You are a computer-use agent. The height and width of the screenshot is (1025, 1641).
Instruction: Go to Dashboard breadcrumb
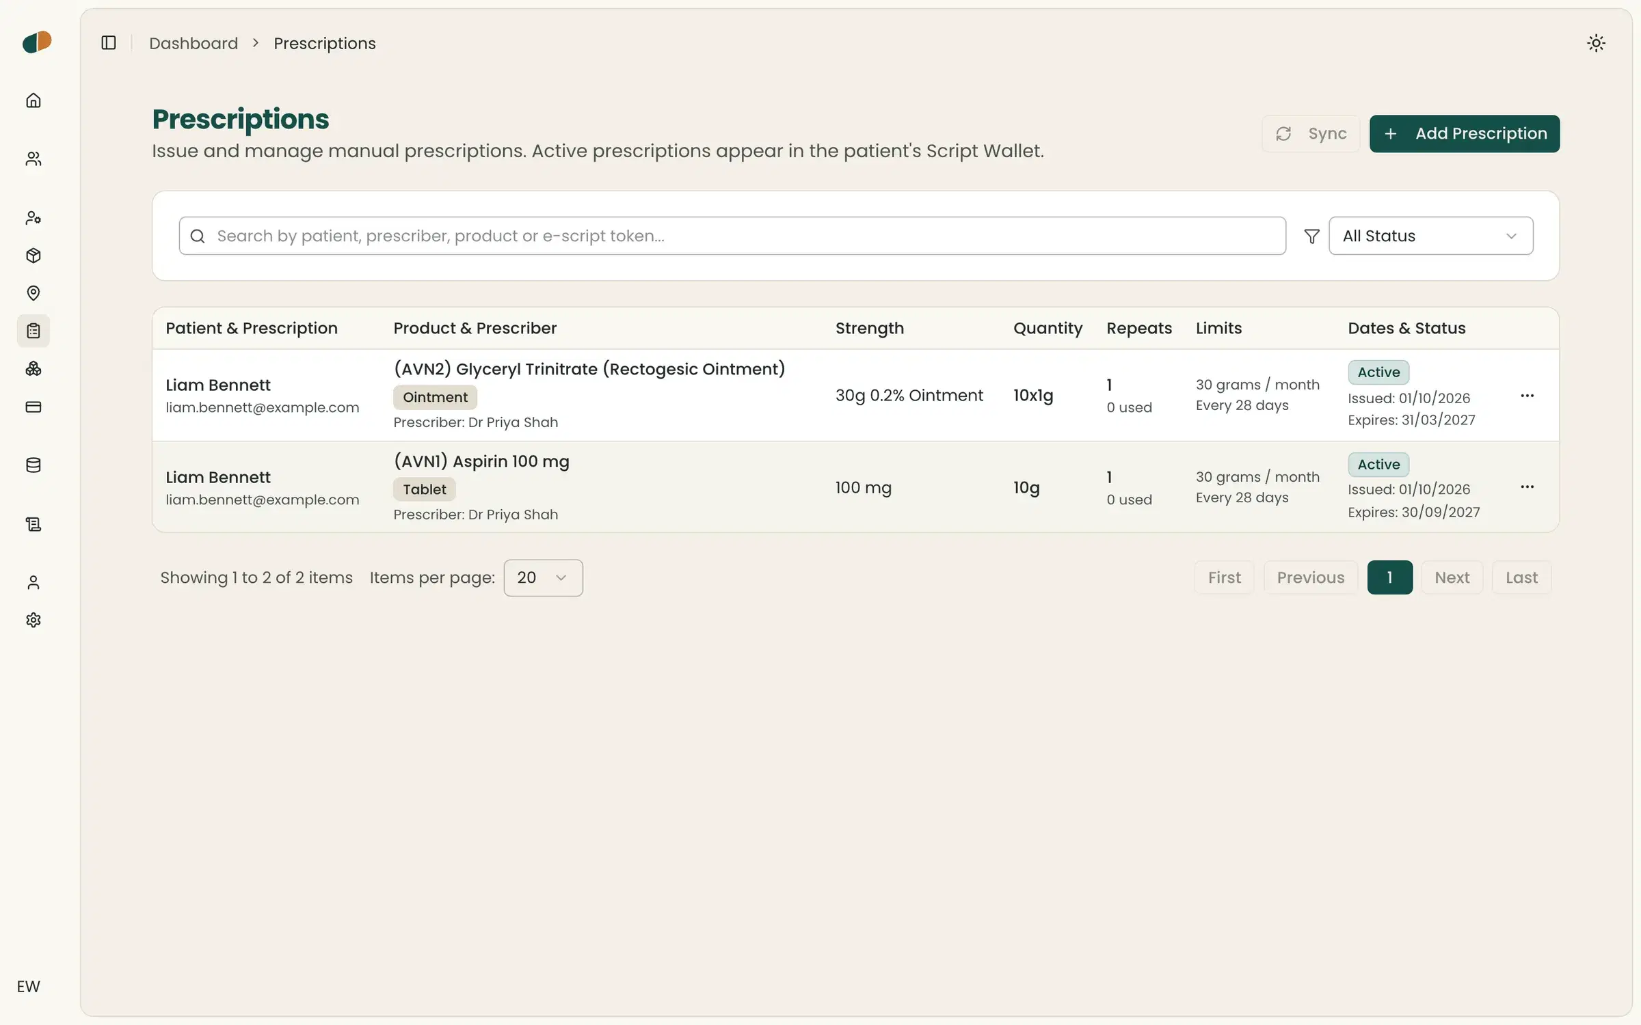pos(194,43)
